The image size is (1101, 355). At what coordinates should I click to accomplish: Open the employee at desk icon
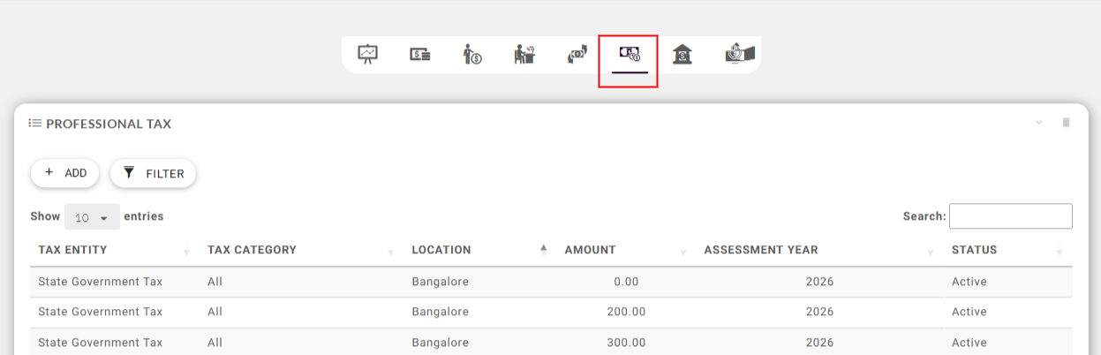coord(524,55)
